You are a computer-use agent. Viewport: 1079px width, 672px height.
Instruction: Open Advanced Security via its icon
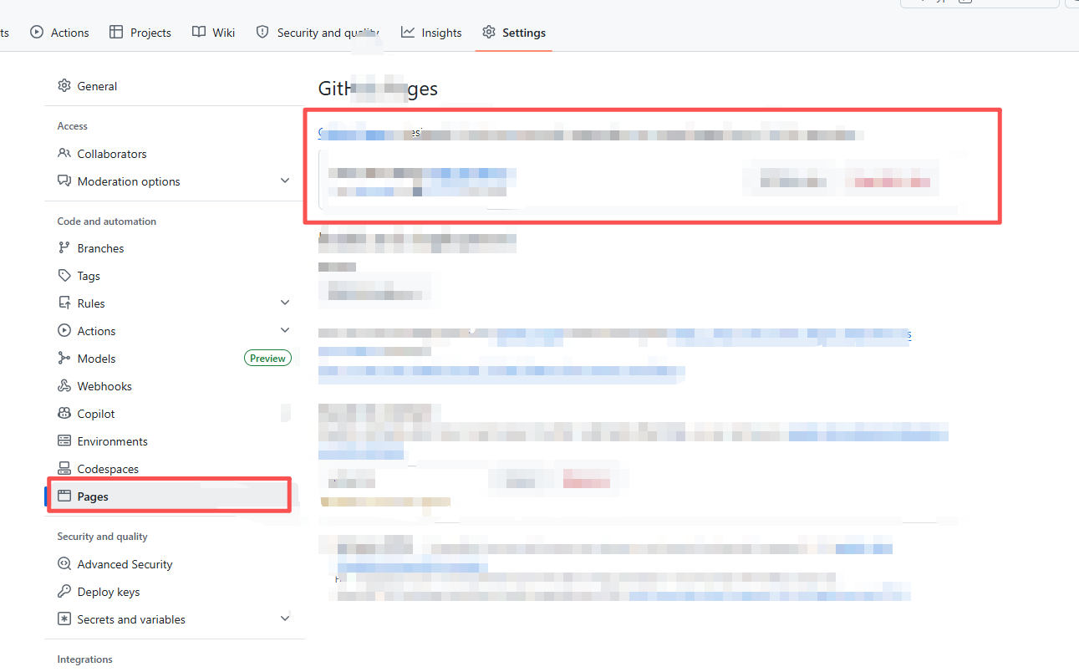(x=64, y=564)
